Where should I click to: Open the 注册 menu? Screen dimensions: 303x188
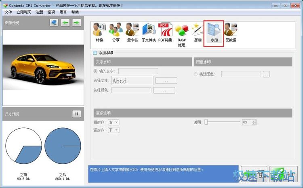[x=39, y=12]
